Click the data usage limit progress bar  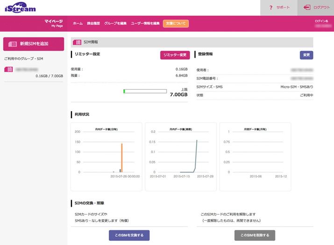(145, 91)
